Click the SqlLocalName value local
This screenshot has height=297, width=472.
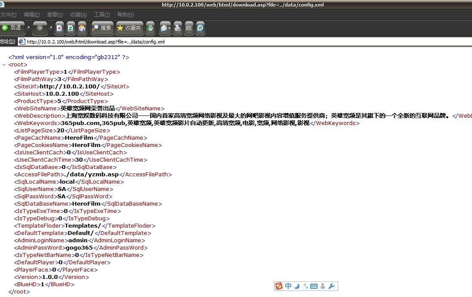(67, 182)
